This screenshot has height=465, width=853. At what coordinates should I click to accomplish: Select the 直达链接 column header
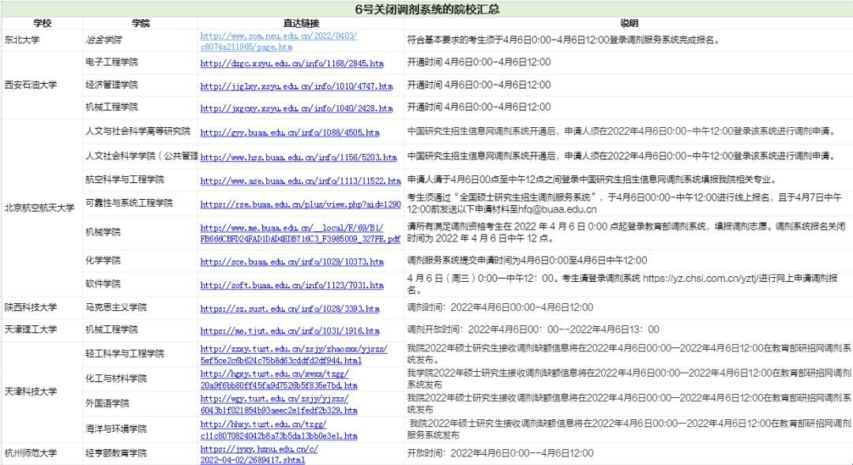[301, 24]
